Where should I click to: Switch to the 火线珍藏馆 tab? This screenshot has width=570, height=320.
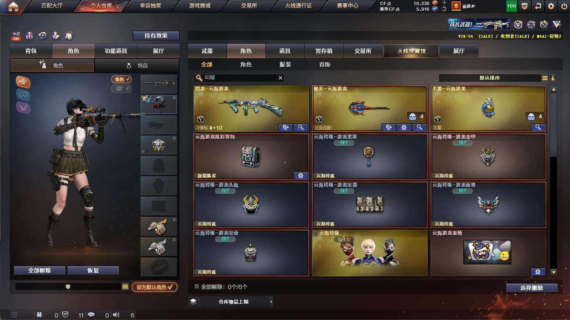coord(411,51)
